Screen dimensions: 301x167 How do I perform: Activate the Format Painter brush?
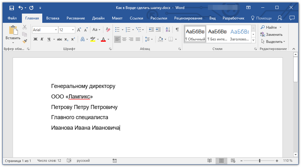point(25,41)
